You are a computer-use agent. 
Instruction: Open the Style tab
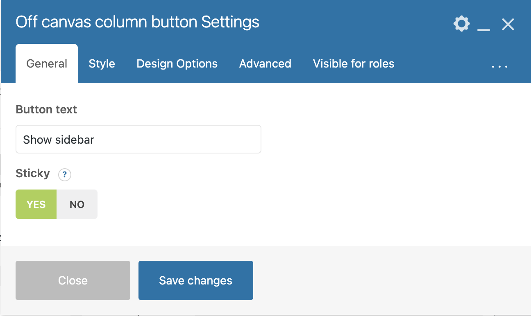coord(102,64)
